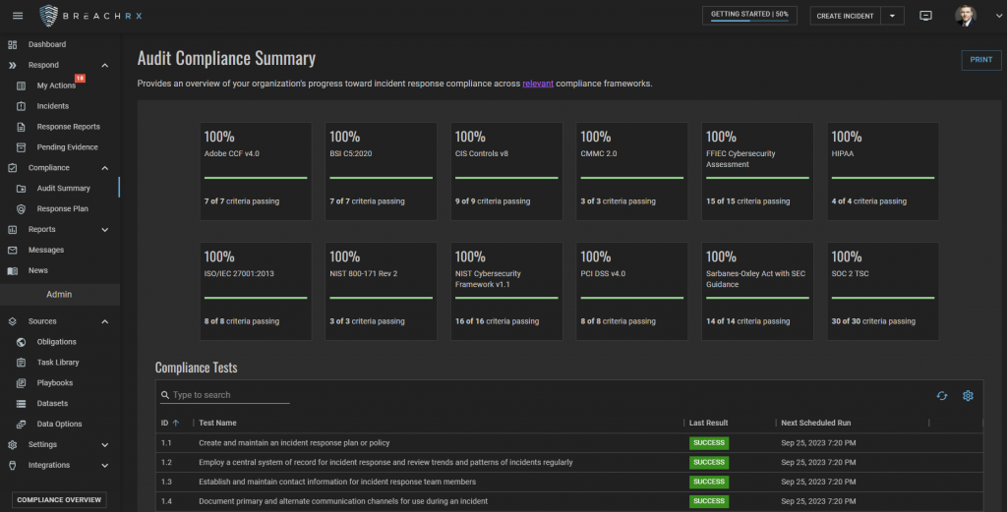Open test 1.3 contact information row
1007x512 pixels.
click(569, 482)
